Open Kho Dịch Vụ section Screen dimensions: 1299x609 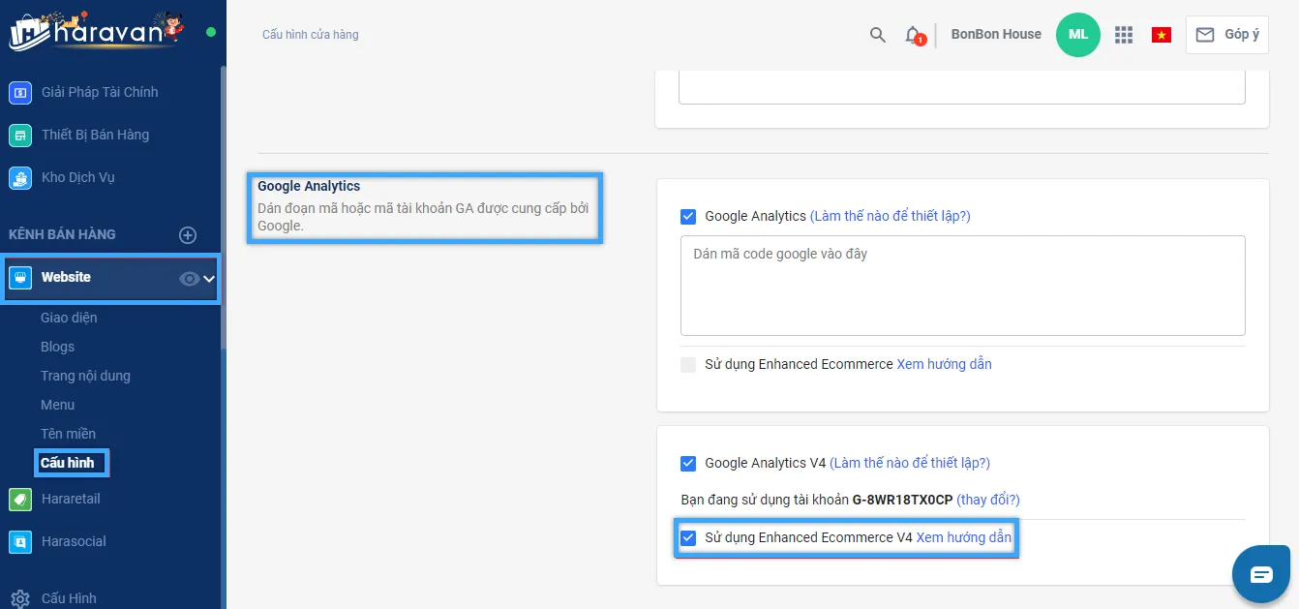click(x=78, y=178)
